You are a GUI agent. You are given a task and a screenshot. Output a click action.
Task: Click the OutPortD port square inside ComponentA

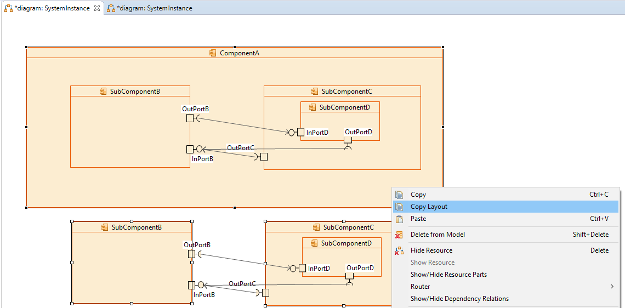(x=348, y=140)
